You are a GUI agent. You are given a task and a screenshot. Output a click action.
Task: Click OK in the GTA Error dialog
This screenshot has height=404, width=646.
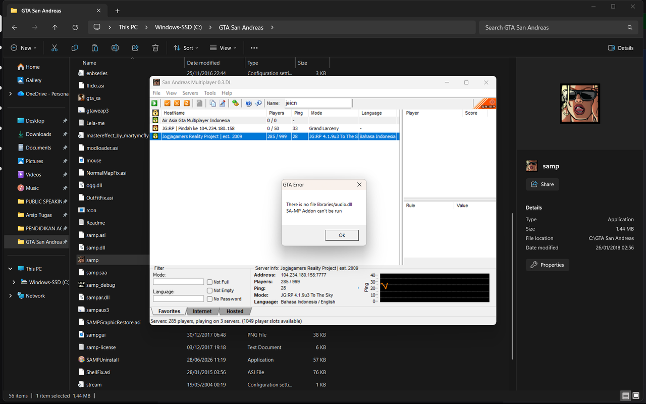(x=342, y=235)
